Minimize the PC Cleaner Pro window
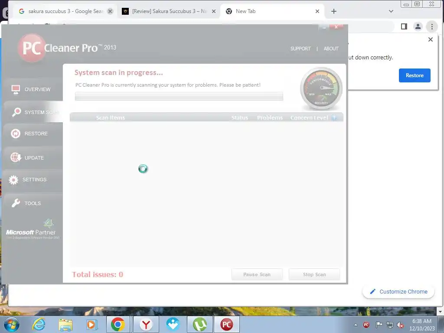 click(324, 27)
